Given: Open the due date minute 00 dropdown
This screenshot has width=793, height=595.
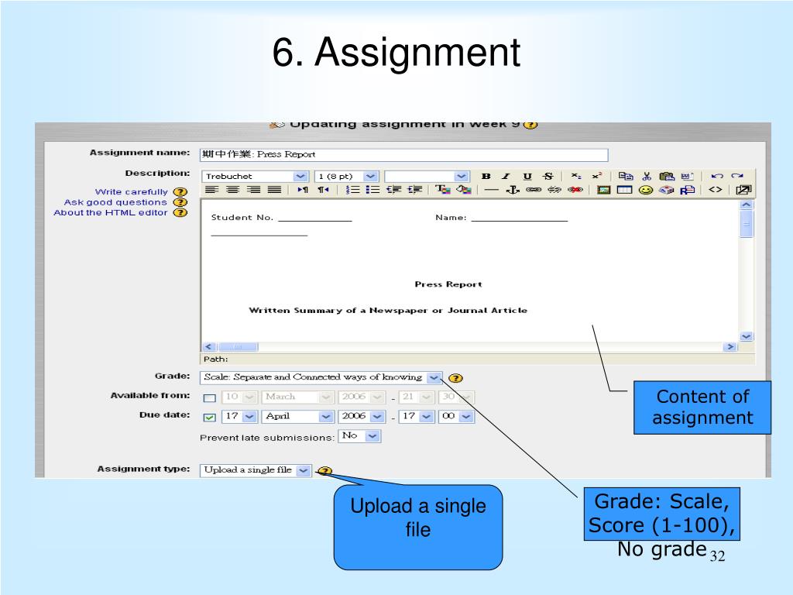Looking at the screenshot, I should tap(457, 416).
